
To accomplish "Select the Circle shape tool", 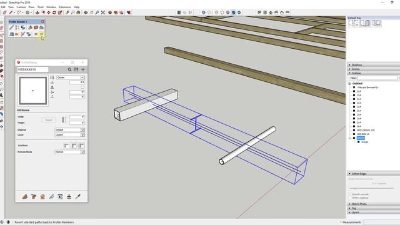I will click(x=27, y=12).
